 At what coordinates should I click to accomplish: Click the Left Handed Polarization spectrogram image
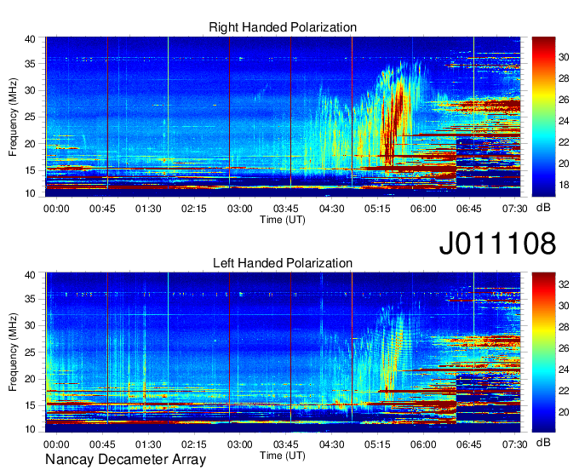tap(283, 352)
